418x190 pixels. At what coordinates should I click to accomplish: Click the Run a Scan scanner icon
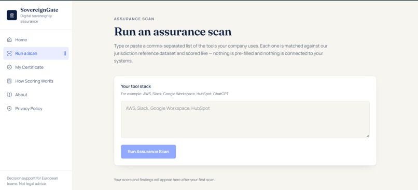pos(9,53)
